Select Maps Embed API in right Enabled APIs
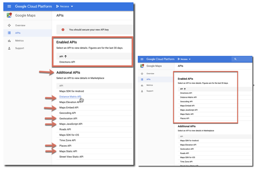This screenshot has height=170, width=258. coord(187,106)
